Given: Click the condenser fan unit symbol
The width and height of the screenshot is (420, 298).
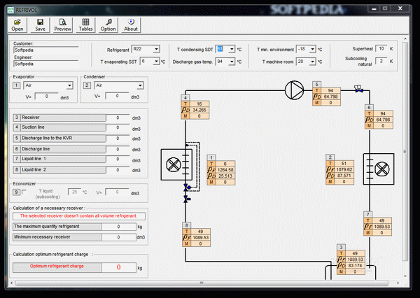Looking at the screenshot, I should pyautogui.click(x=379, y=169).
